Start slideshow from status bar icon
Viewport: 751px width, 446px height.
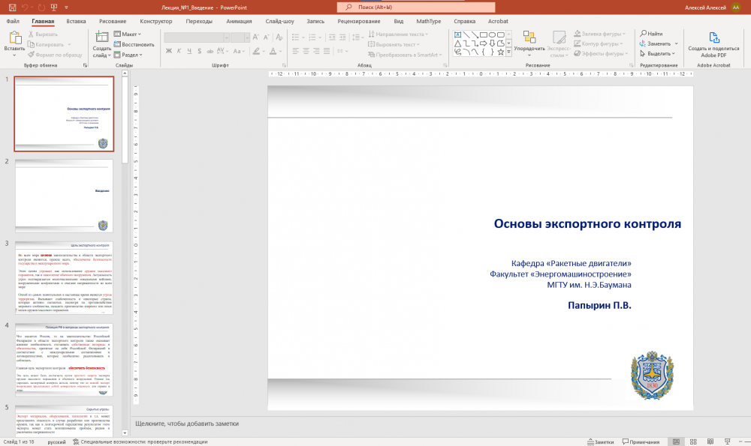(729, 442)
